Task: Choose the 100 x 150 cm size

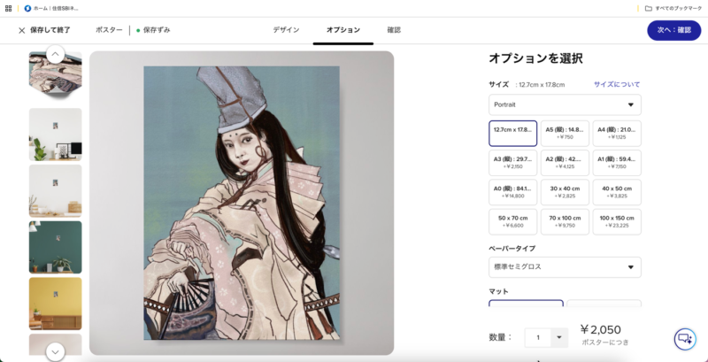Action: coord(617,221)
